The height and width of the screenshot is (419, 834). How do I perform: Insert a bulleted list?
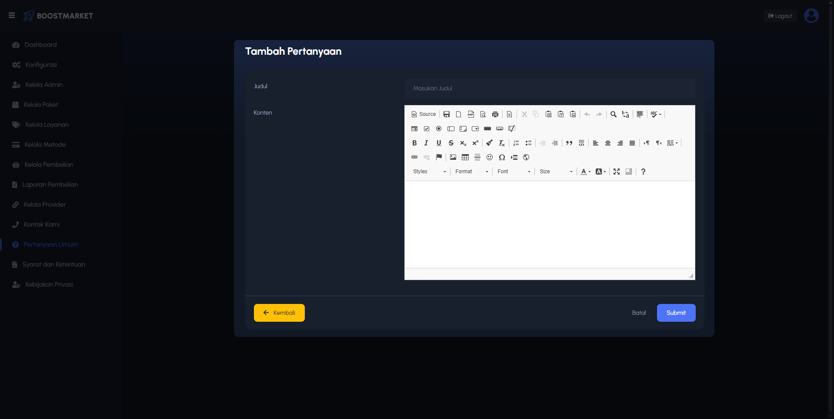pyautogui.click(x=528, y=143)
